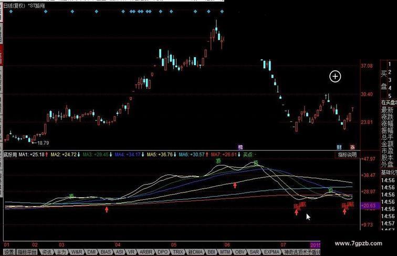Click the chart title 日线(复权) *ST路翔
Image resolution: width=397 pixels, height=256 pixels.
point(24,6)
